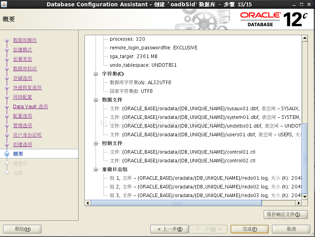Select the system01.dbf data file row
The image size is (315, 237).
[x=205, y=117]
